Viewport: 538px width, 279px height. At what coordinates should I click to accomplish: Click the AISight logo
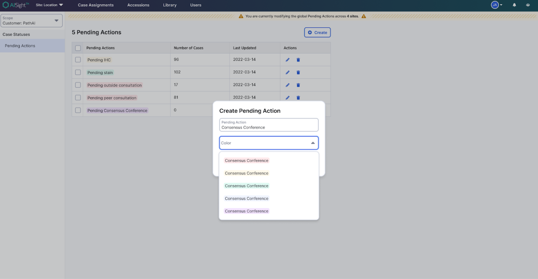tap(16, 5)
